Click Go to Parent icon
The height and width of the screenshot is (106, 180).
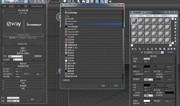point(171,49)
